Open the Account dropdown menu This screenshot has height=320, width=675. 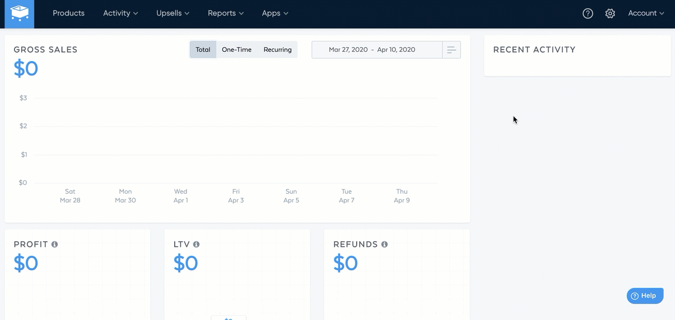point(645,13)
